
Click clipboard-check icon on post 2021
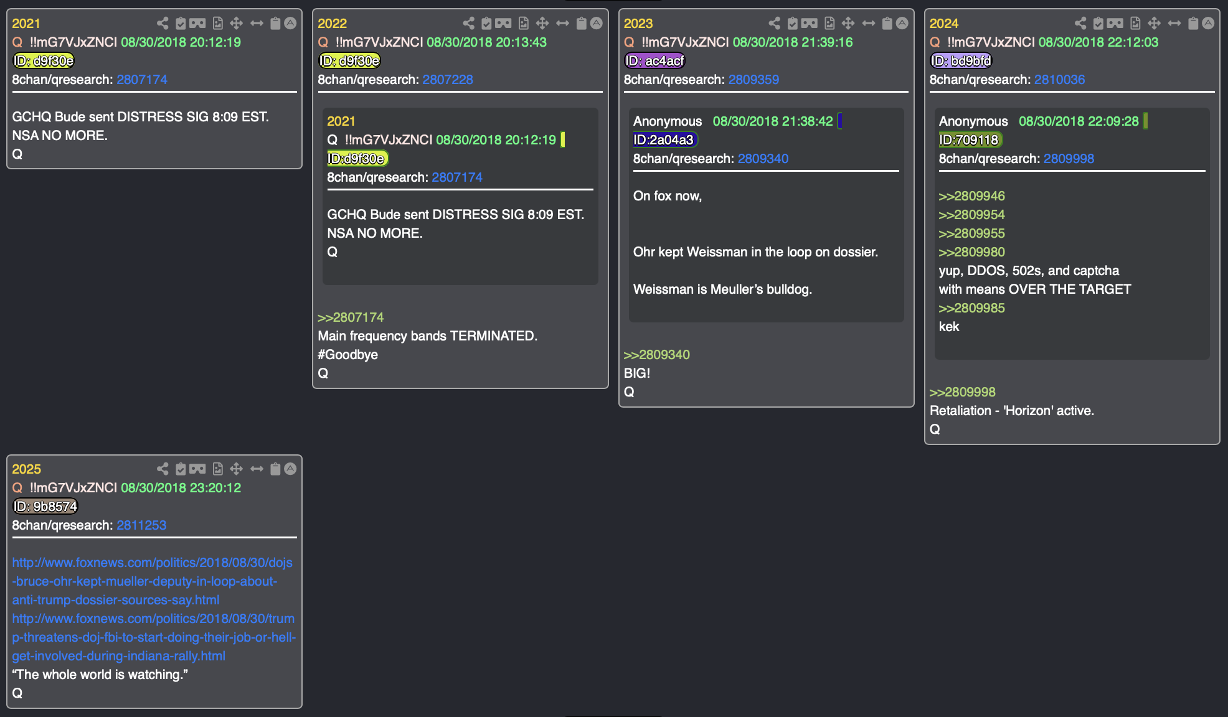181,23
